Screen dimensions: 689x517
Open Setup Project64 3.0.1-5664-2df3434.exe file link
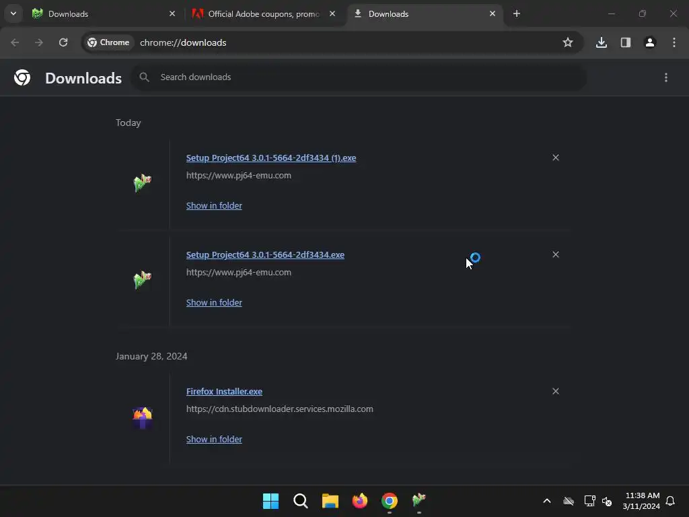coord(265,255)
